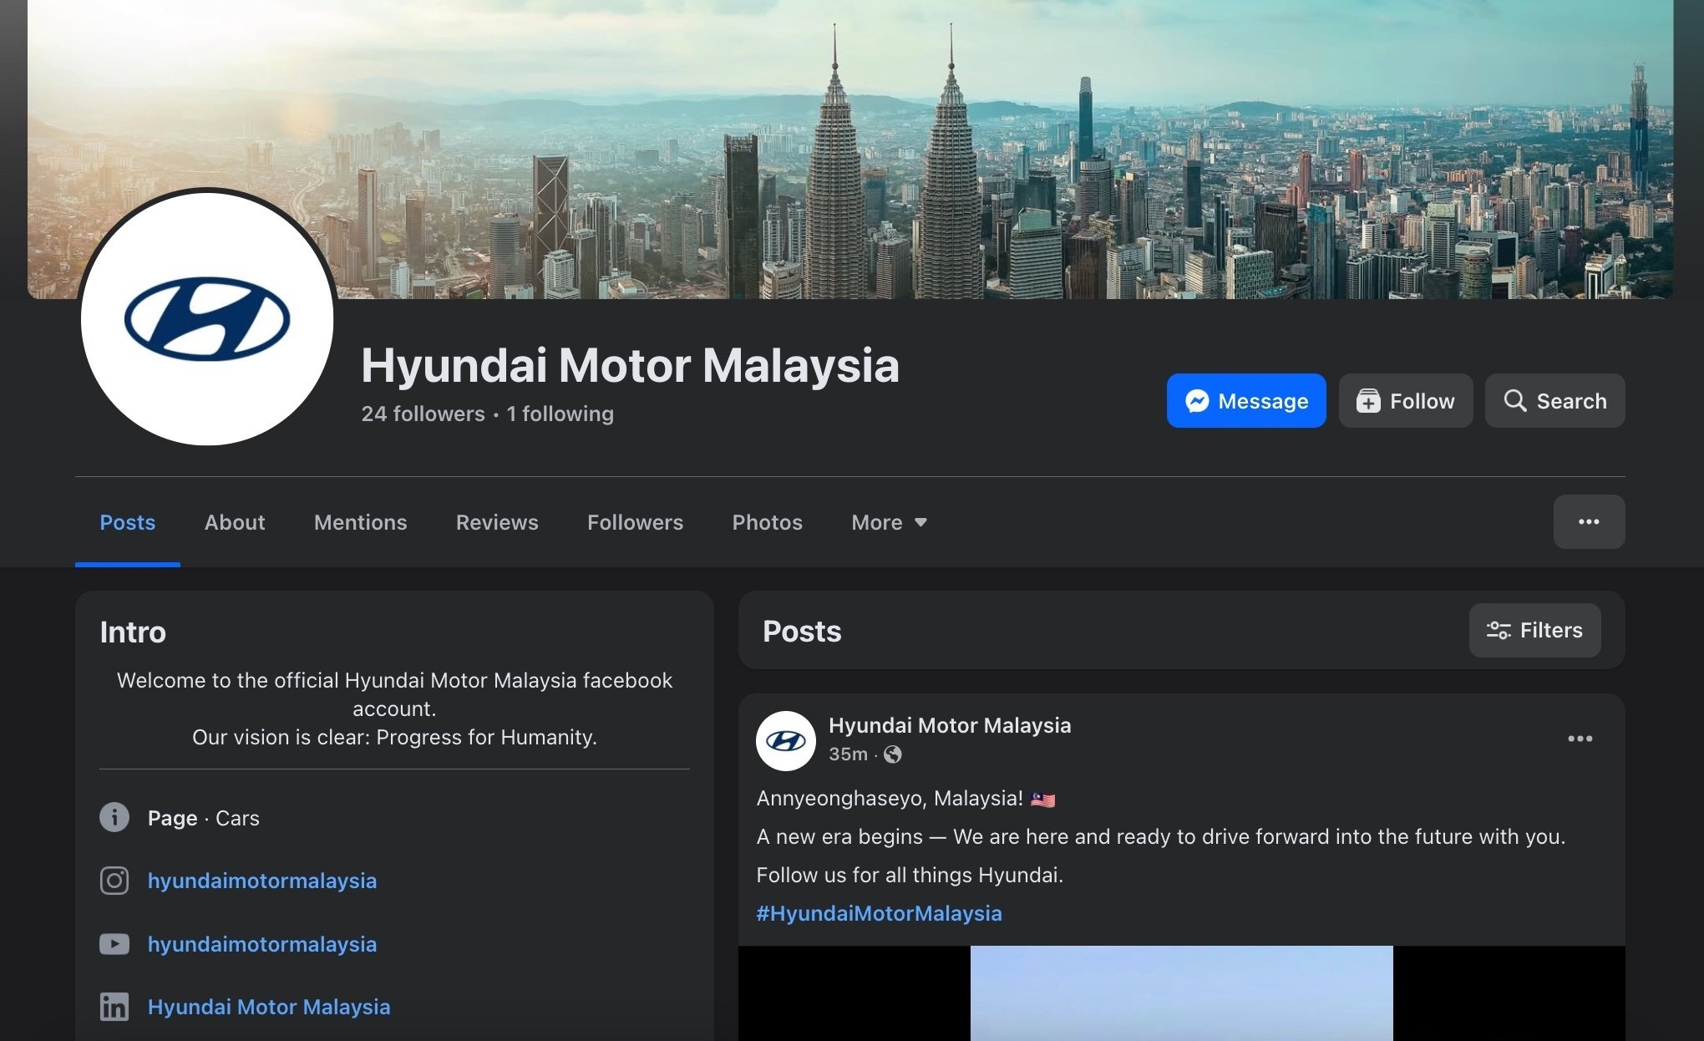This screenshot has height=1041, width=1704.
Task: Click the LinkedIn icon in Intro
Action: pyautogui.click(x=114, y=1007)
